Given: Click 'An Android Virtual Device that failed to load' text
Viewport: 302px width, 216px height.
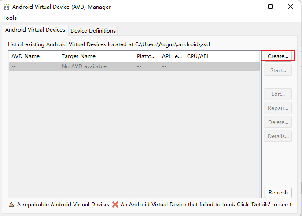Looking at the screenshot, I should pos(178,204).
